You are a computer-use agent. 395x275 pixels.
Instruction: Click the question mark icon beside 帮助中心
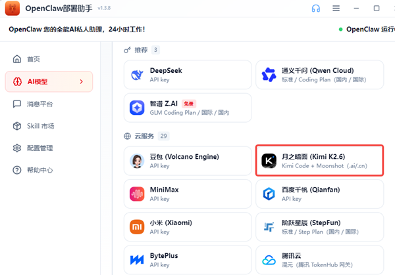(x=17, y=170)
